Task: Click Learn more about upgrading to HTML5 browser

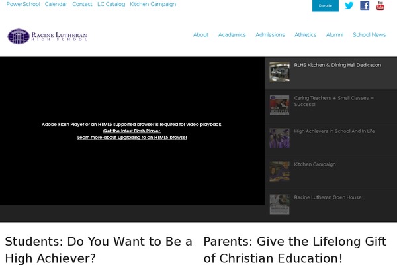Action: 132,137
